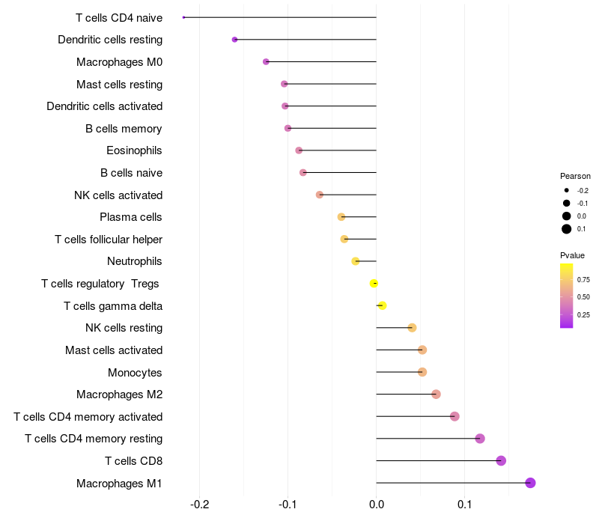Select the Dendritic cells resting data point
The width and height of the screenshot is (599, 524).
[x=234, y=40]
